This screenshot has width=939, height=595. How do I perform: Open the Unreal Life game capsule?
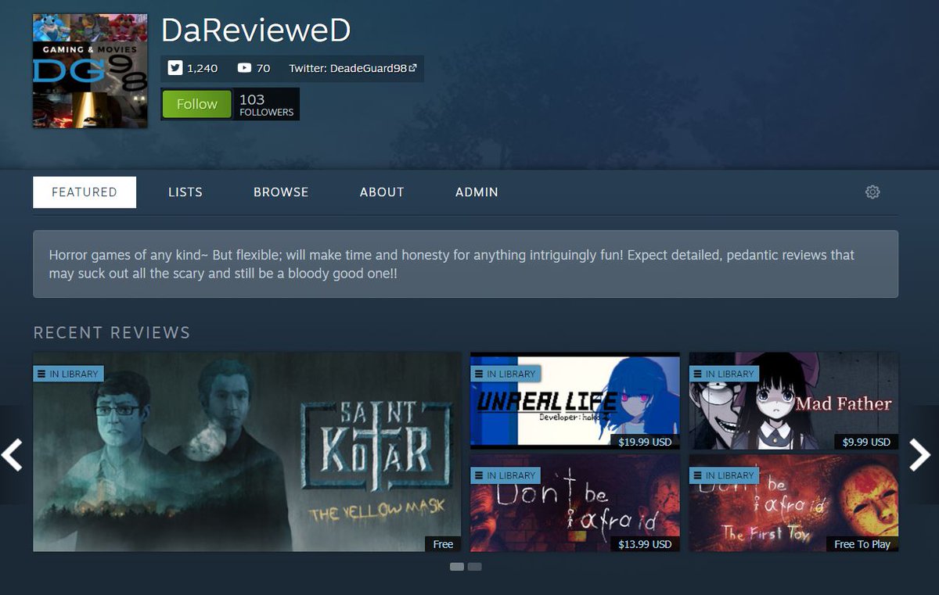[574, 400]
